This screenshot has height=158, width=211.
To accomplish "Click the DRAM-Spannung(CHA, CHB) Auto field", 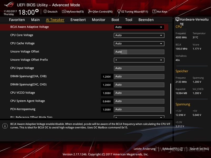I will (139, 77).
